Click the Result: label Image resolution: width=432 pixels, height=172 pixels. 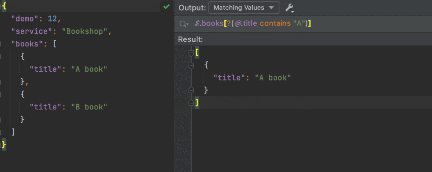click(x=190, y=39)
